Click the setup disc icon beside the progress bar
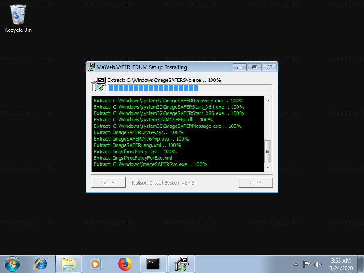The image size is (364, 273). pyautogui.click(x=99, y=84)
